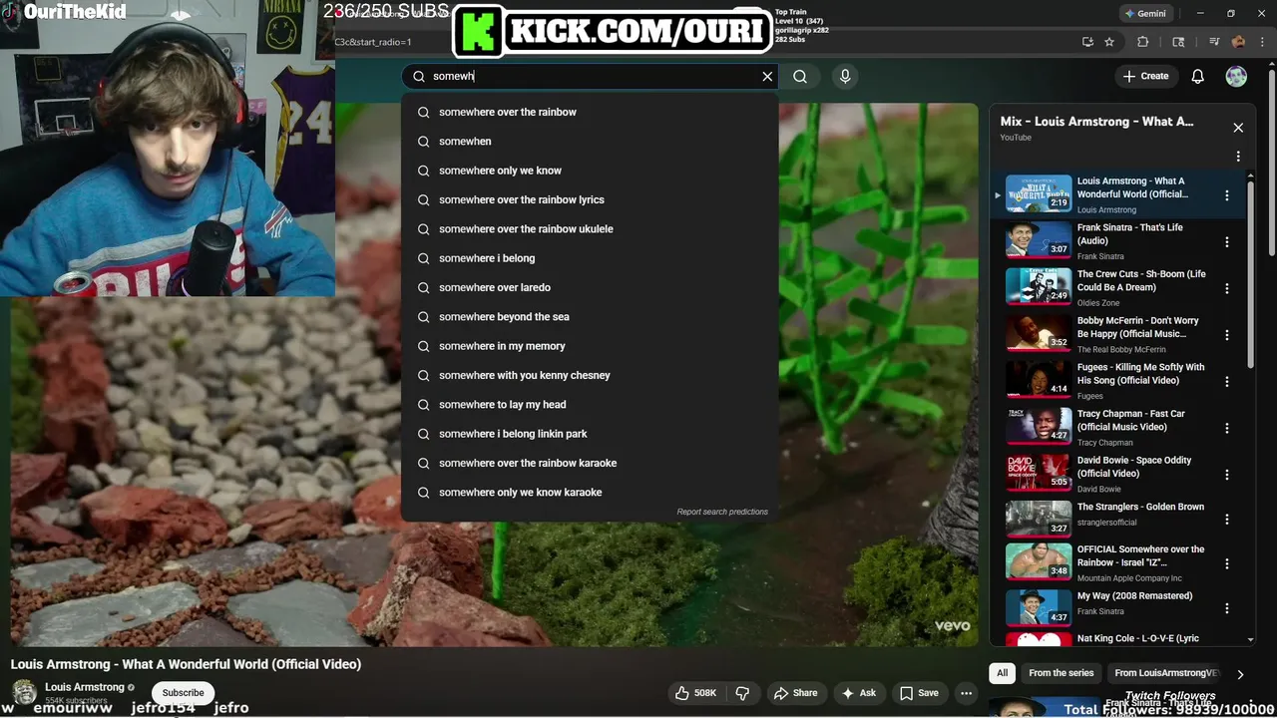1277x718 pixels.
Task: Pick 'somewhere over the rainbow lyrics'
Action: click(590, 199)
